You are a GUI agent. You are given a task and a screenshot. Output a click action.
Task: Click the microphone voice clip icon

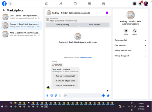(x=47, y=96)
